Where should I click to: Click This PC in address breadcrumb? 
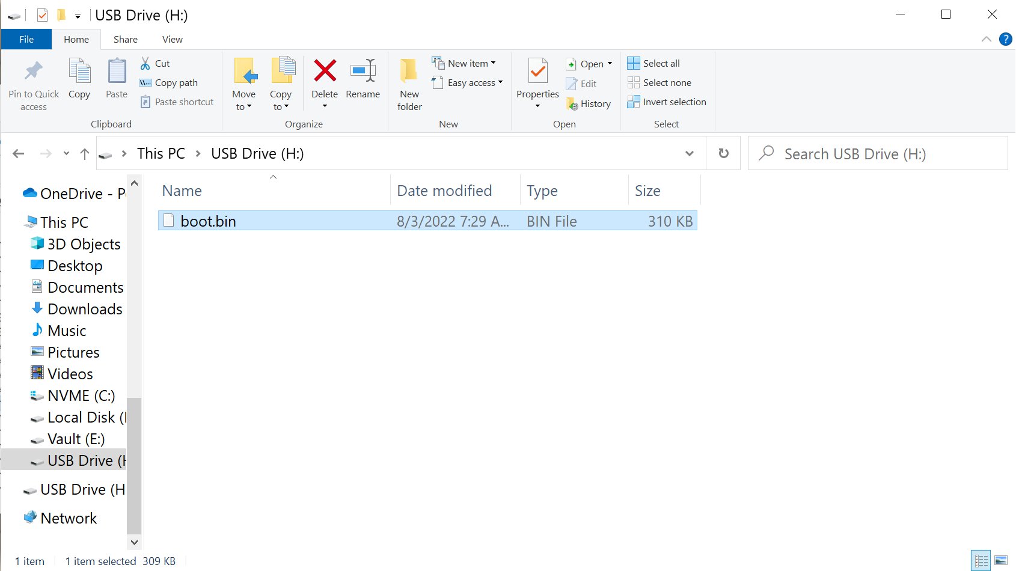(161, 153)
